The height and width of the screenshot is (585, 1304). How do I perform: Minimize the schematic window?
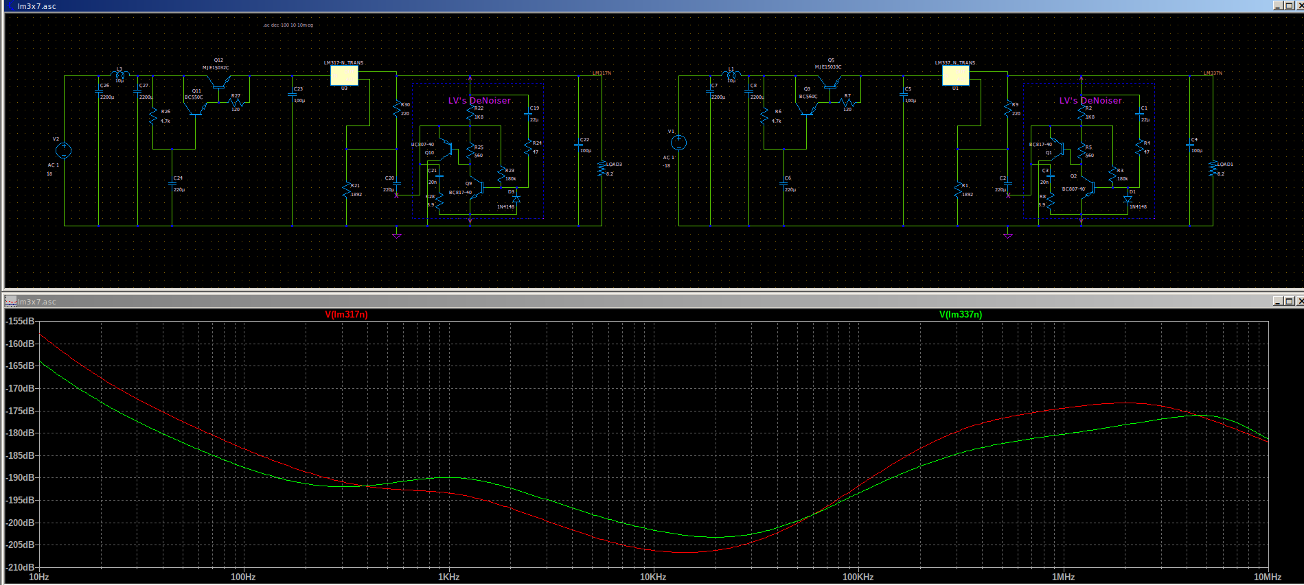[1278, 5]
